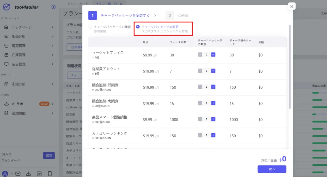Edit マーケットプレイス quantity field
Image resolution: width=327 pixels, height=177 pixels.
click(207, 55)
